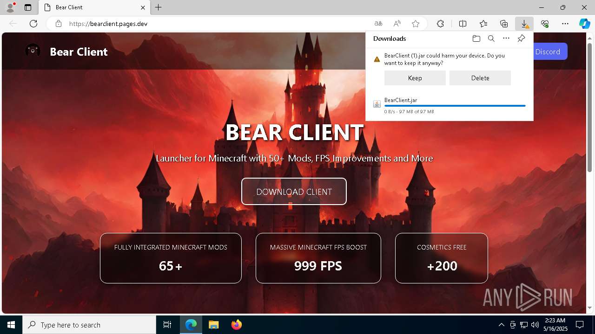This screenshot has width=595, height=334.
Task: Launch Firefox from the taskbar
Action: tap(236, 325)
